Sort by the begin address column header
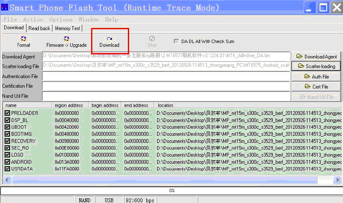 105,105
